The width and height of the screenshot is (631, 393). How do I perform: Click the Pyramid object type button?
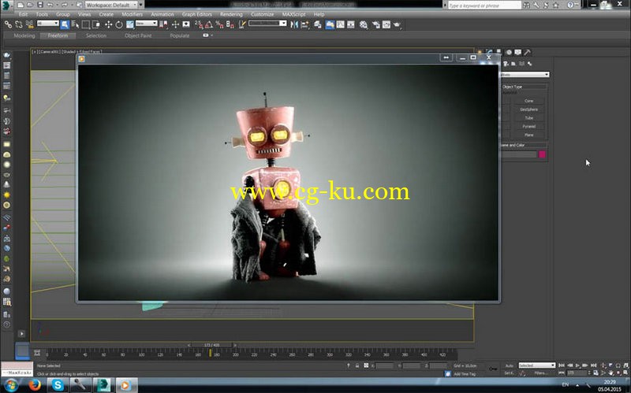pyautogui.click(x=528, y=126)
